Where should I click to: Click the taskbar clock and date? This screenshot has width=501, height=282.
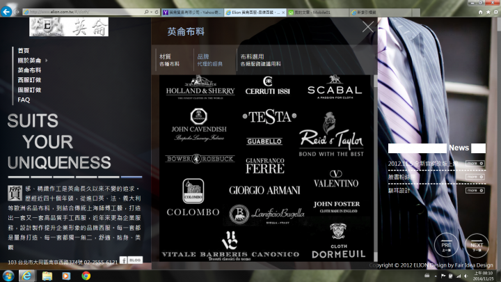click(x=484, y=276)
